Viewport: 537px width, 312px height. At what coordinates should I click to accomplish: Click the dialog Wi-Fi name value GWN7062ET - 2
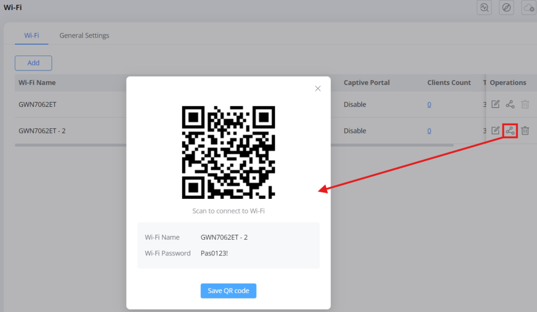(x=224, y=237)
